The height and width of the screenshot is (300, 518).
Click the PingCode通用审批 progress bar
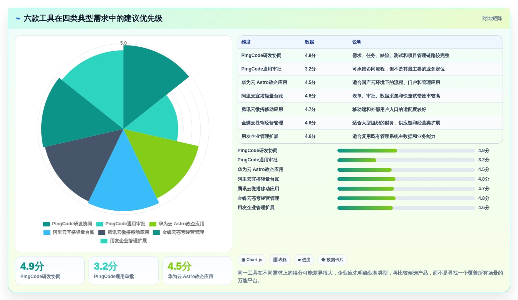(406, 160)
